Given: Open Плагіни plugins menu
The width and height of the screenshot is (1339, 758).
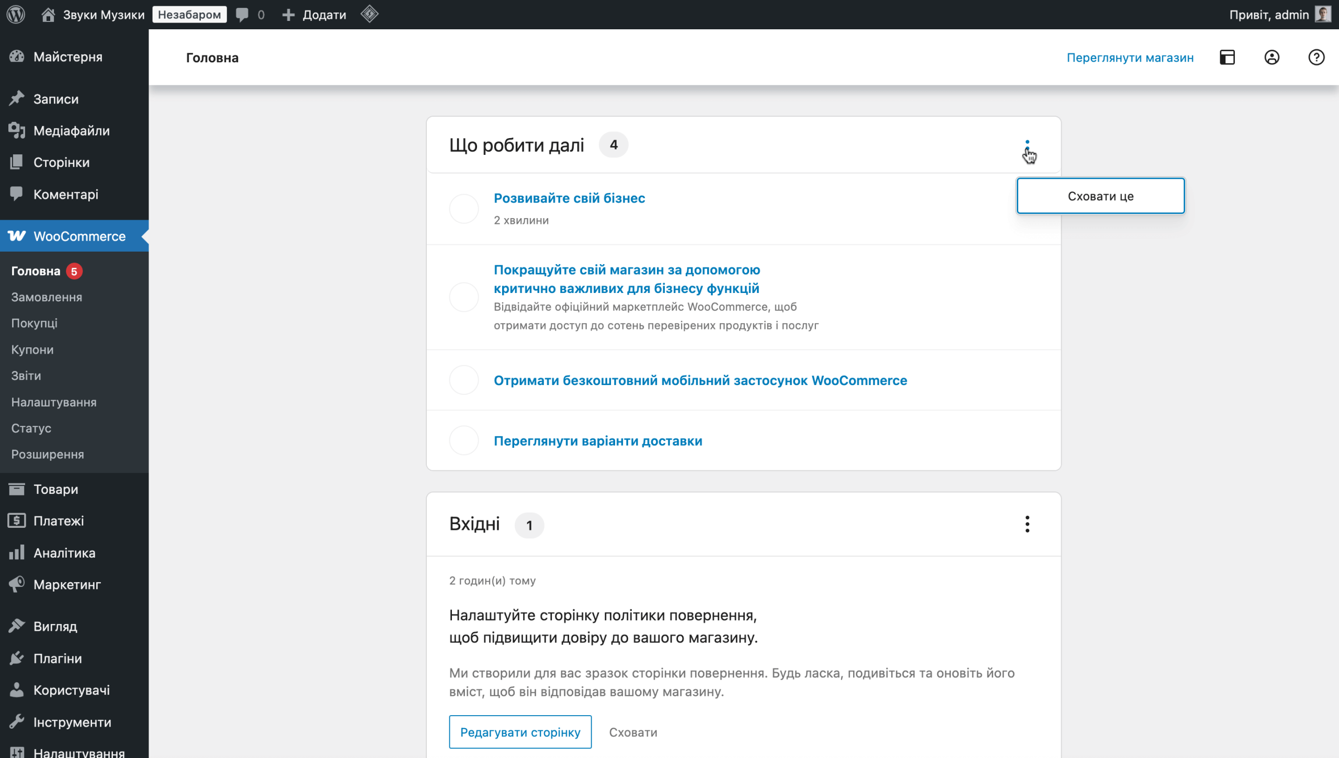Looking at the screenshot, I should click(x=74, y=659).
